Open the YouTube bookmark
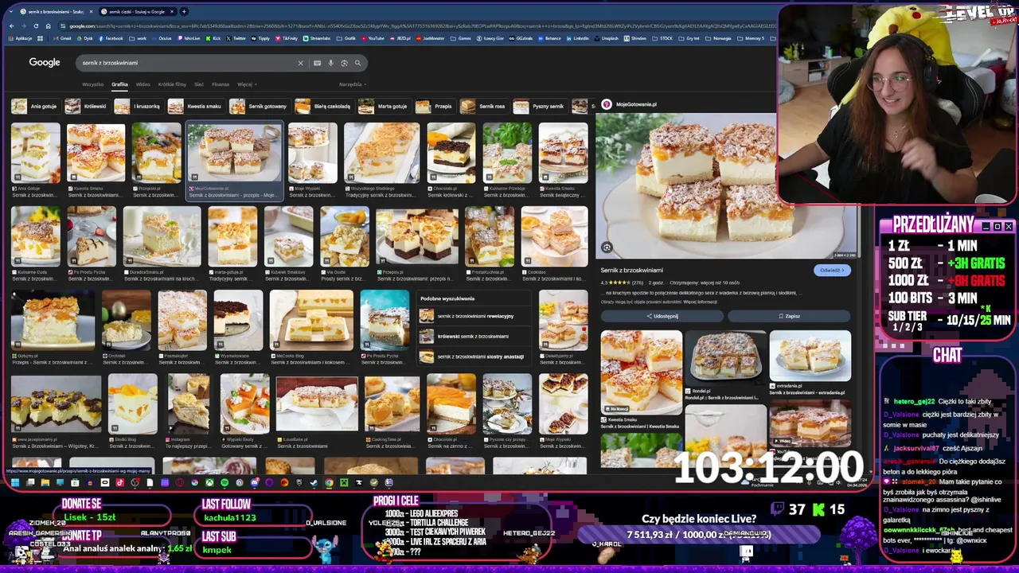Viewport: 1019px width, 573px height. pyautogui.click(x=374, y=38)
